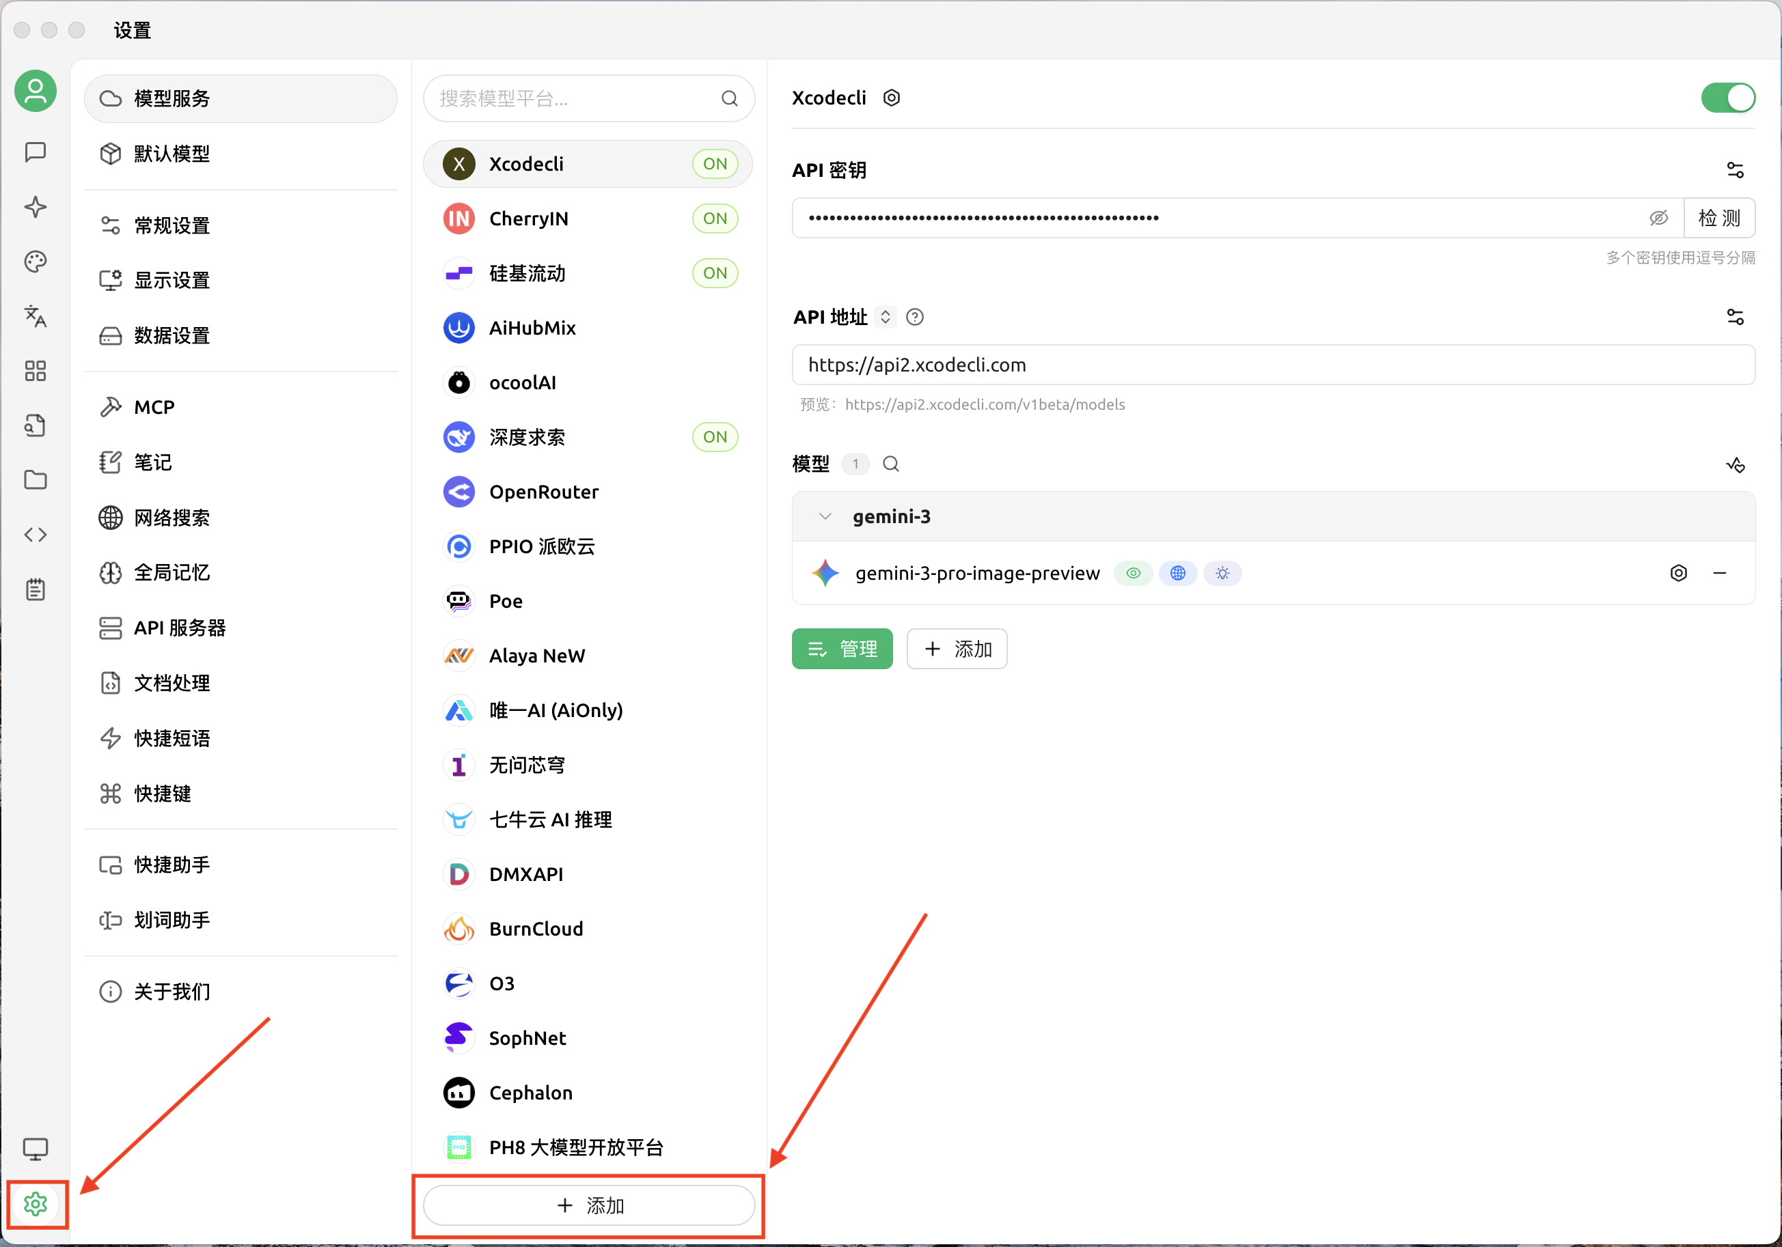Select the 快捷键 settings section
The image size is (1782, 1247).
point(163,794)
